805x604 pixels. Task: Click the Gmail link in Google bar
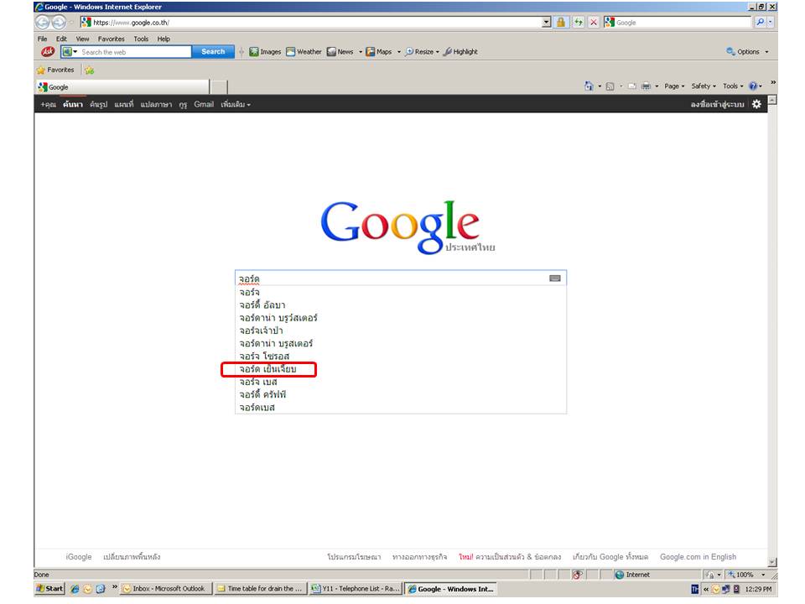[x=204, y=105]
